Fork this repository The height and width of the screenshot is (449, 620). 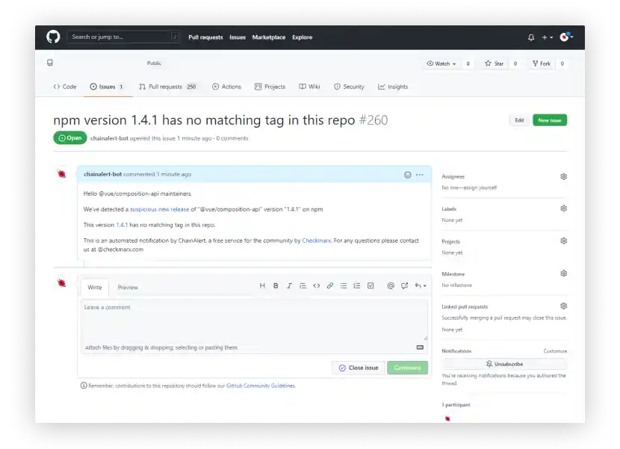(x=542, y=64)
